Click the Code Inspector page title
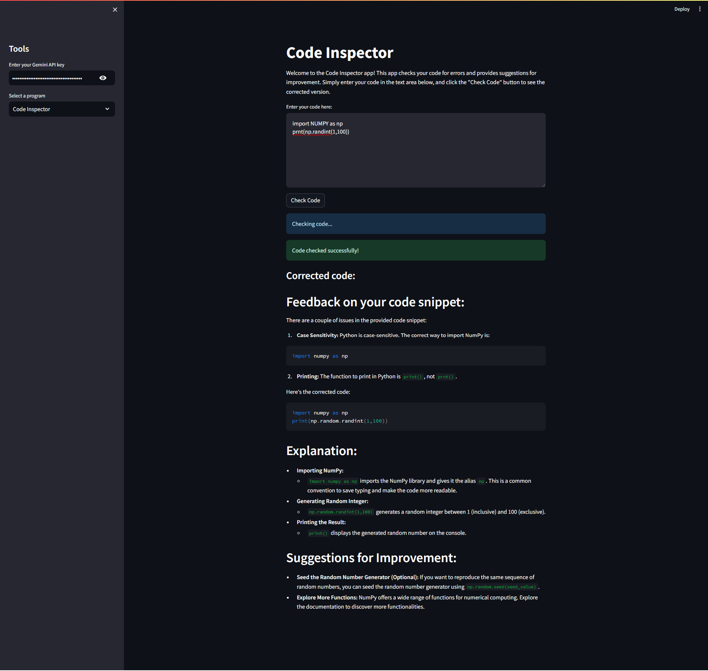Screen dimensions: 708x671 tap(340, 53)
